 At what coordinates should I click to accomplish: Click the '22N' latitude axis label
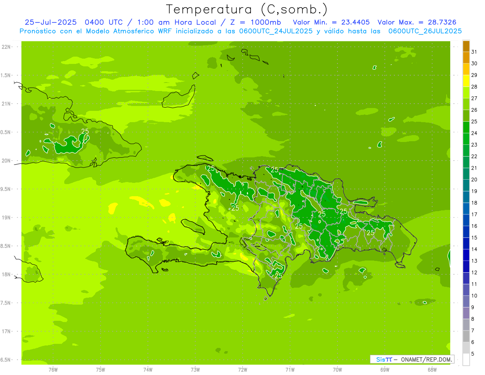click(x=6, y=47)
